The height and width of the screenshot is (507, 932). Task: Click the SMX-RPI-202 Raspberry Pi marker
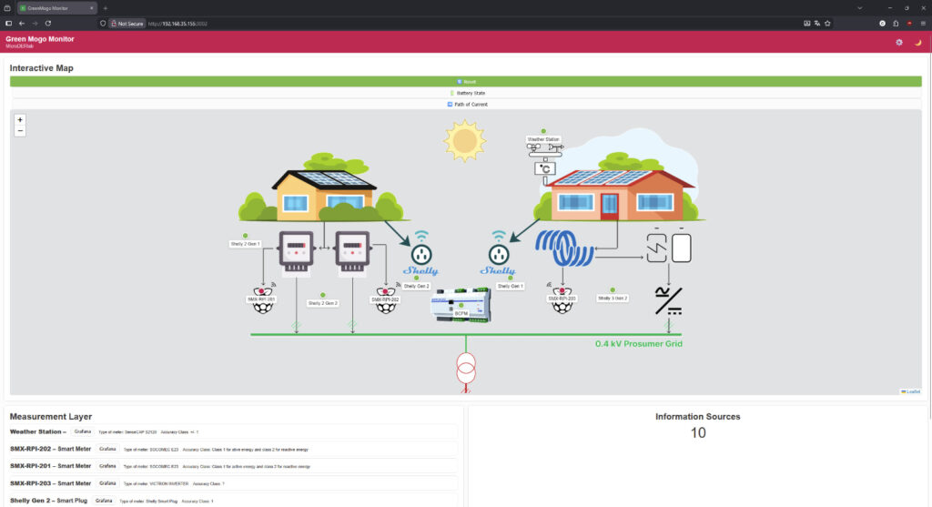pos(386,303)
